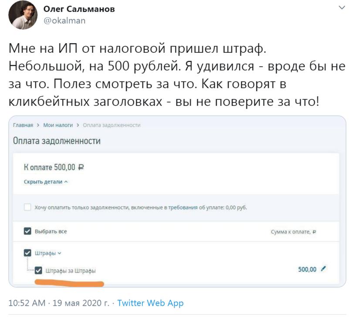Collapse the Штрафы section chevron
Image resolution: width=359 pixels, height=317 pixels.
pyautogui.click(x=60, y=253)
